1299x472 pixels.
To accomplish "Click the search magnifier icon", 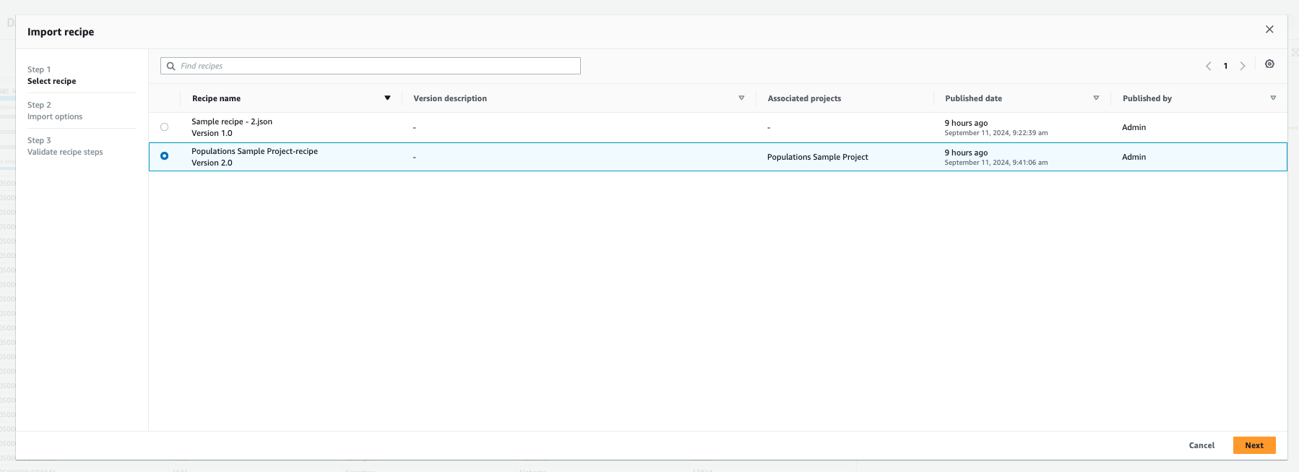I will point(171,66).
